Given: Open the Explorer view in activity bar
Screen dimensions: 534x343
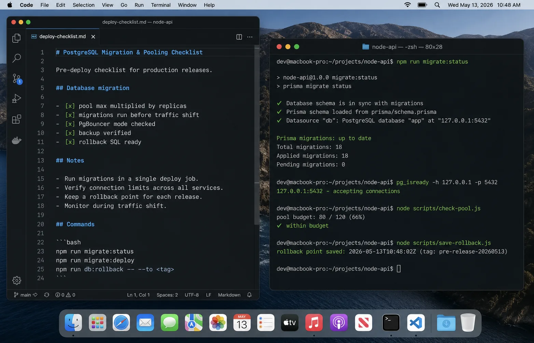Looking at the screenshot, I should tap(16, 38).
